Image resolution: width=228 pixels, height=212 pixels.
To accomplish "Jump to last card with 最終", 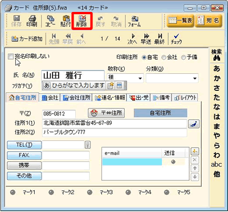I will pyautogui.click(x=159, y=39).
